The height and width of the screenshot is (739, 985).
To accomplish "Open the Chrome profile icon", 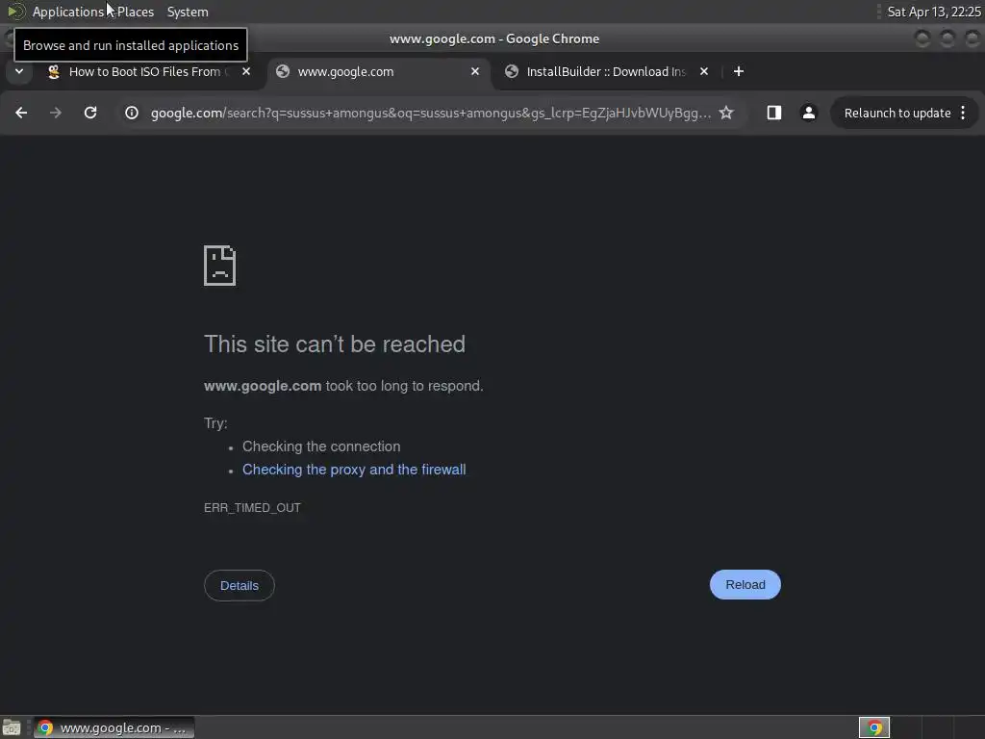I will [x=808, y=113].
